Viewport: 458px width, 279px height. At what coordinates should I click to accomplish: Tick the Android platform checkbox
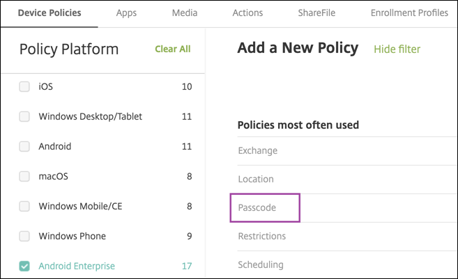24,147
